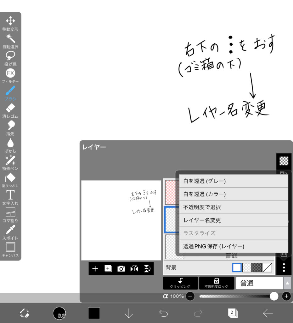Viewport: 293px width, 323px height.
Task: Select the 指先 smudge tool
Action: point(10,128)
